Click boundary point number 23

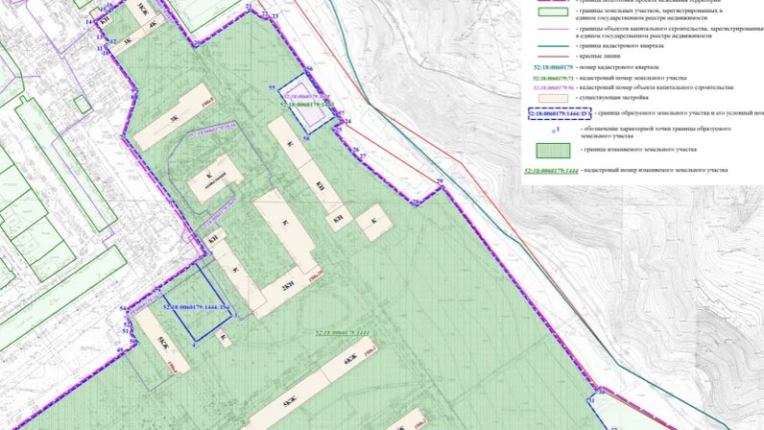[275, 16]
